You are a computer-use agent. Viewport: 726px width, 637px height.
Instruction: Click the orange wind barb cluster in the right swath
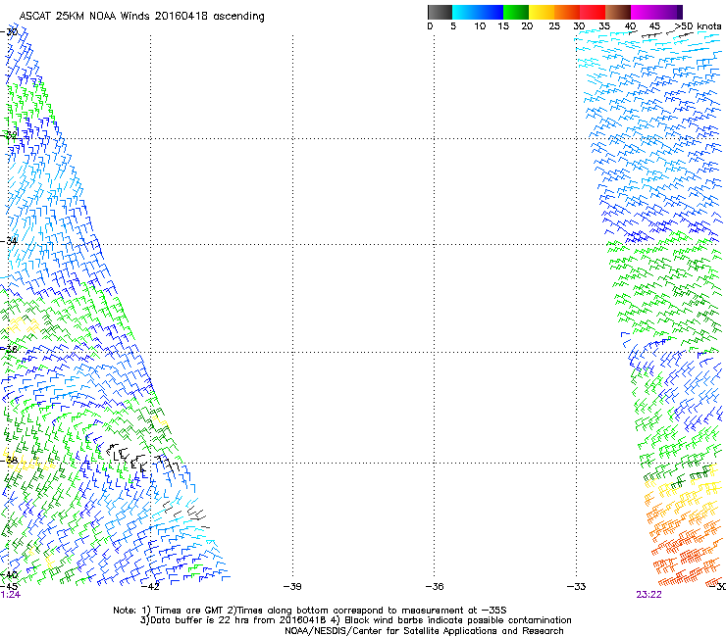coord(684,541)
